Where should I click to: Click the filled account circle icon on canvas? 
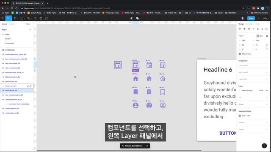point(135,105)
